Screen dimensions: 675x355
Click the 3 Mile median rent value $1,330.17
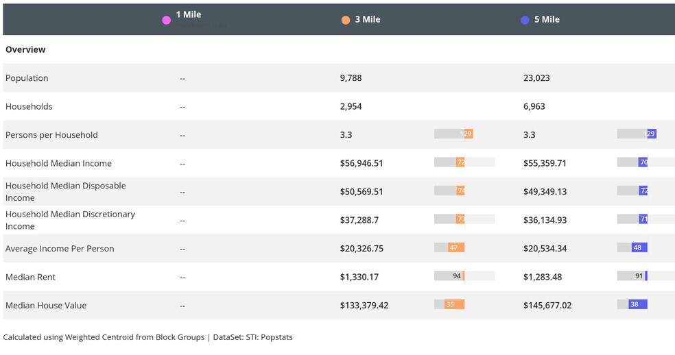[359, 277]
